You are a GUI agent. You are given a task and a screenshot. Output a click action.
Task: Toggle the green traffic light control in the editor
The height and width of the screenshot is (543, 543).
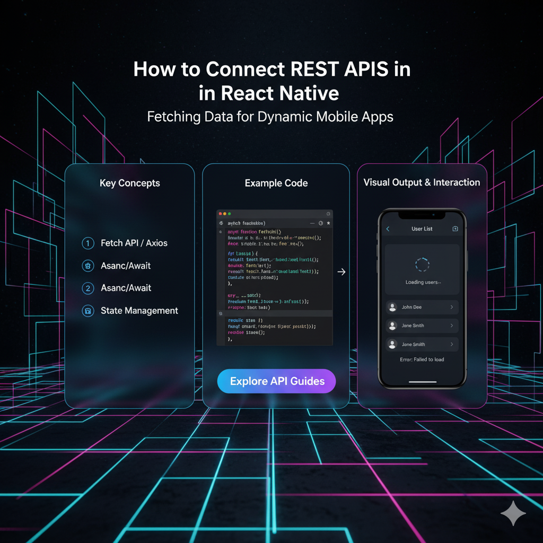(229, 213)
